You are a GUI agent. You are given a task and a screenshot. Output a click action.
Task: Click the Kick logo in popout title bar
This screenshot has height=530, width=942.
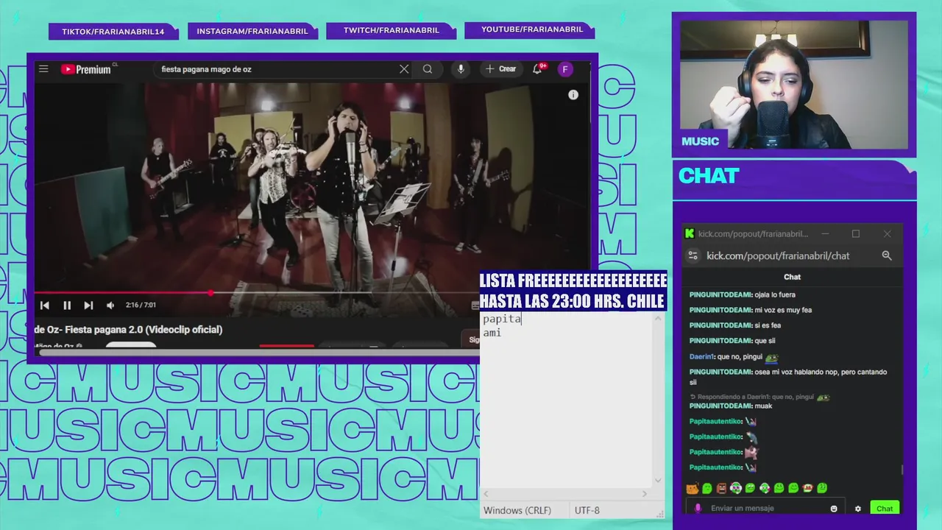[x=690, y=233]
